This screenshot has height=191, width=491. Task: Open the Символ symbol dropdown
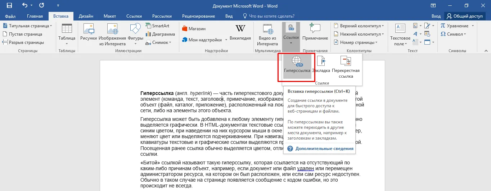(x=453, y=34)
